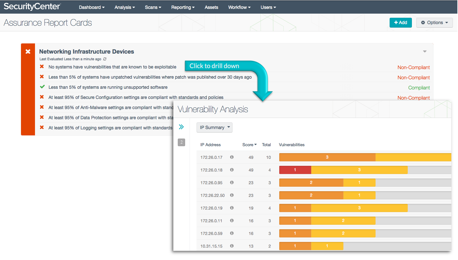The image size is (458, 260).
Task: Open the Users menu
Action: (268, 7)
